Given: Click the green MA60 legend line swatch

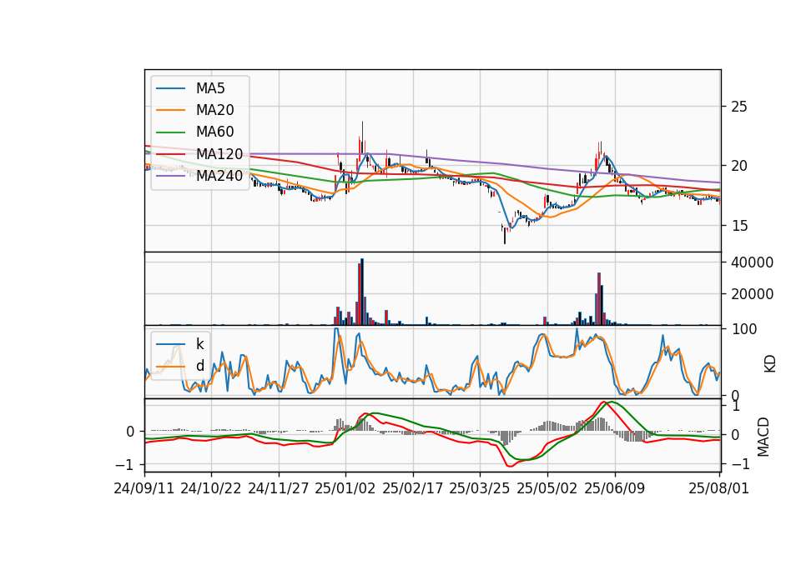Looking at the screenshot, I should click(170, 132).
